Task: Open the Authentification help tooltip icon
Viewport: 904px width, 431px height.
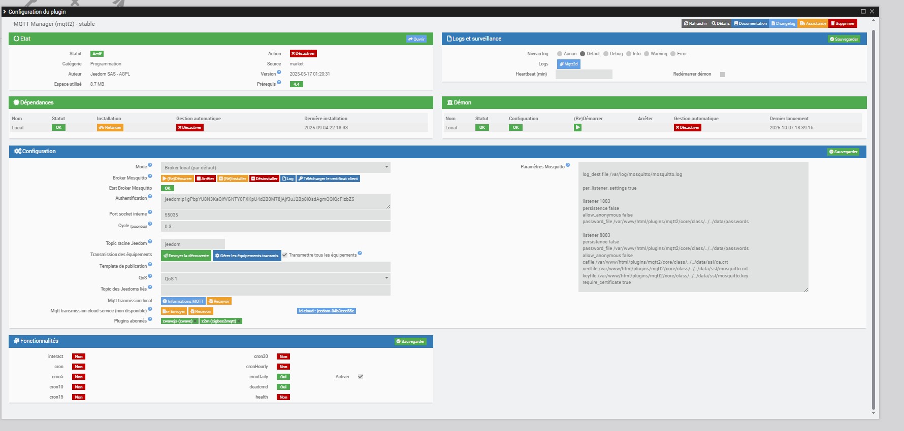Action: click(150, 196)
